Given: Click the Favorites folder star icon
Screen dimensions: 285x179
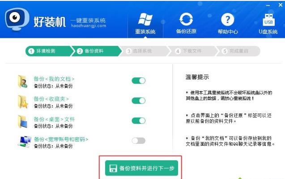Looking at the screenshot, I should [23, 102].
